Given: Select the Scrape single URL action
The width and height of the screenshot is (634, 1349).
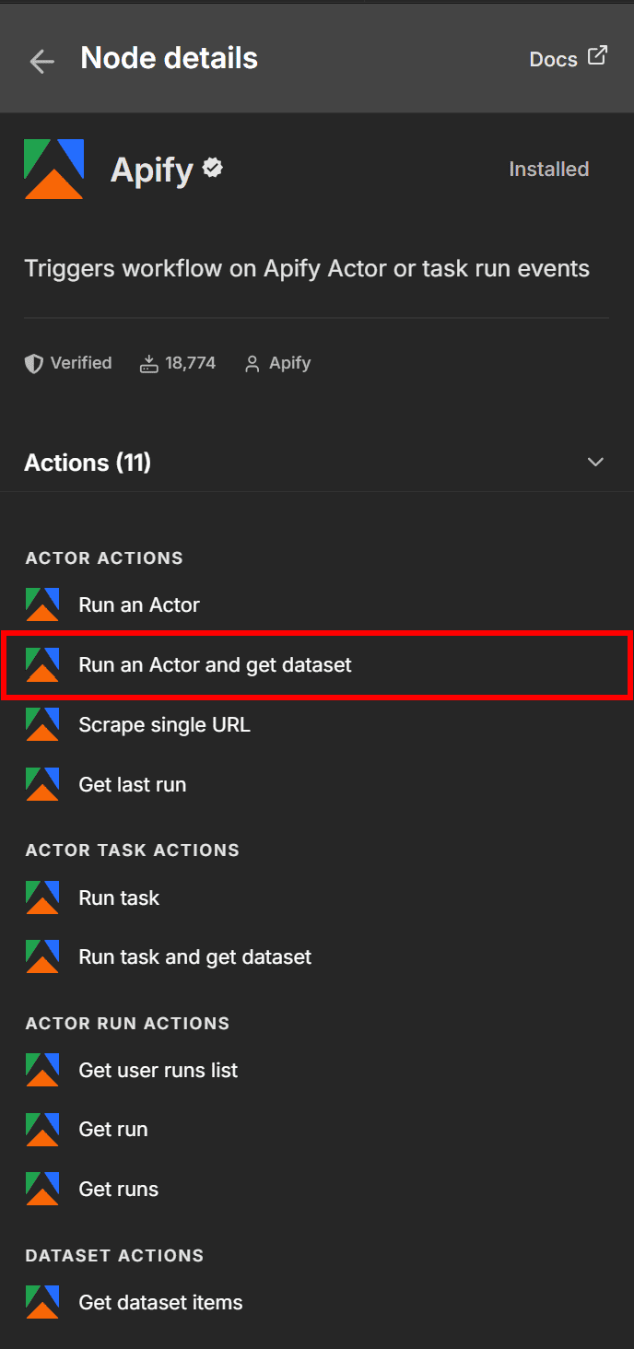Looking at the screenshot, I should [317, 725].
